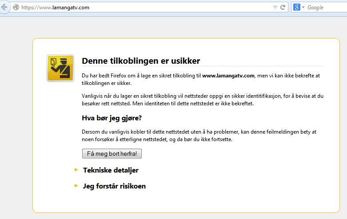Click the paragraph starting 'Vanligvis når du lager'
The width and height of the screenshot is (347, 219).
pos(203,100)
